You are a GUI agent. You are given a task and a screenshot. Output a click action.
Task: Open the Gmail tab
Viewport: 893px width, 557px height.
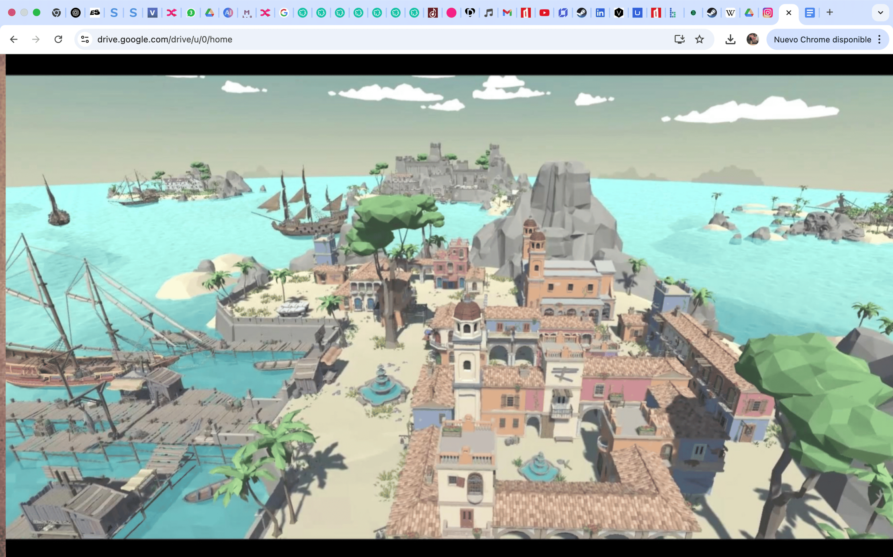coord(507,13)
